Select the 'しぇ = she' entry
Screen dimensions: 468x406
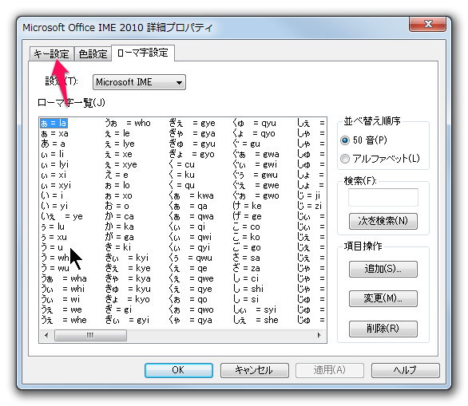tap(256, 320)
